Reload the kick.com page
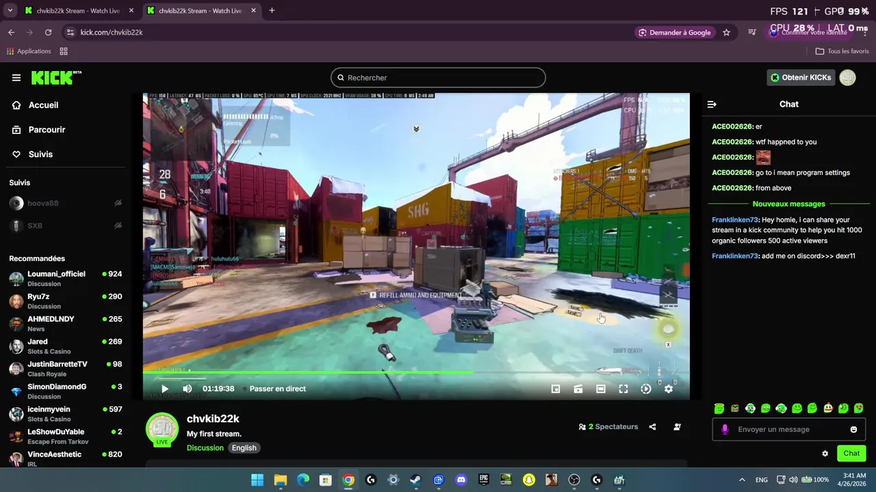876x492 pixels. click(48, 32)
